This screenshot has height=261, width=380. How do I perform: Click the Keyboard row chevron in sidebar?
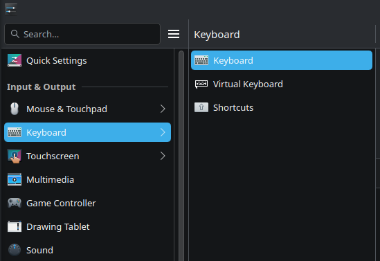pos(163,132)
